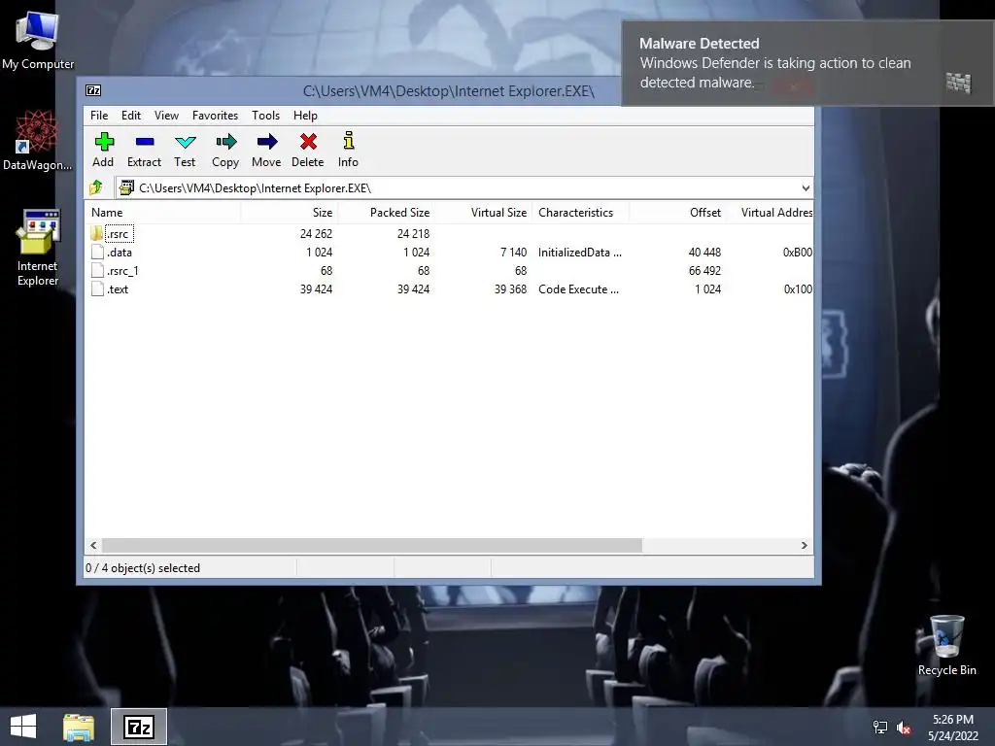Image resolution: width=995 pixels, height=746 pixels.
Task: Click '0 / 4 object(s) selected' status
Action: click(143, 567)
